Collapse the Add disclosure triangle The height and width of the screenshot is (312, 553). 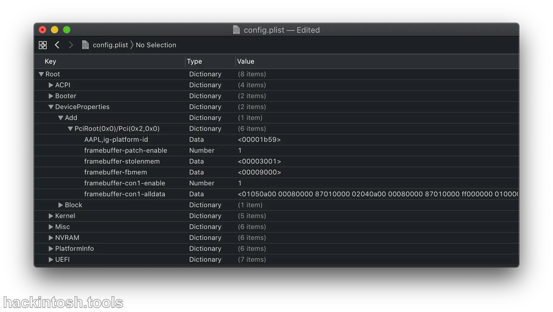[61, 118]
